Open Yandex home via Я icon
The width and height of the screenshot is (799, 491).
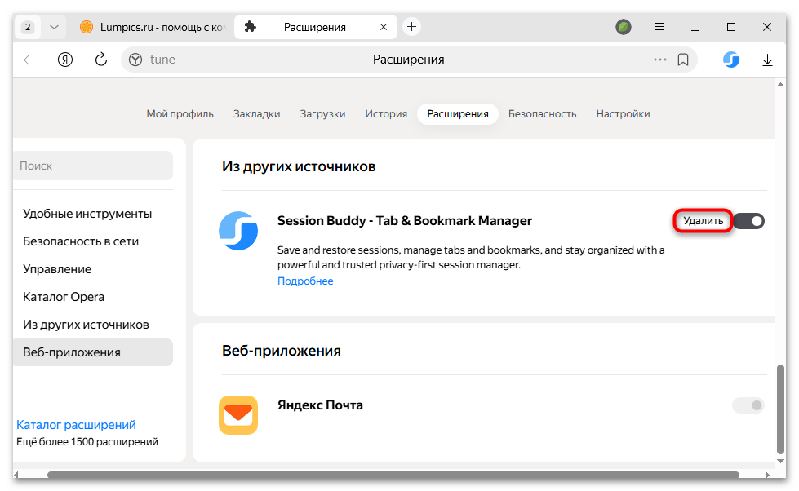[x=65, y=60]
